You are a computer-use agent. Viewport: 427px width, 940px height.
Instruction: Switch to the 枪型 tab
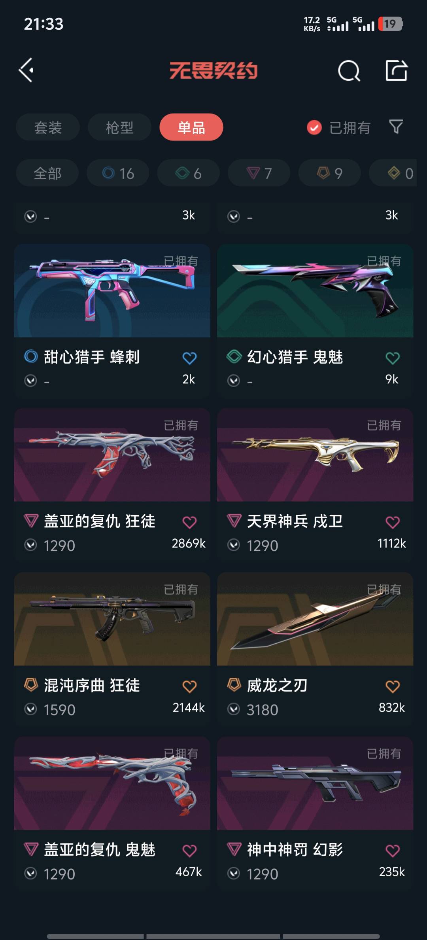[119, 127]
